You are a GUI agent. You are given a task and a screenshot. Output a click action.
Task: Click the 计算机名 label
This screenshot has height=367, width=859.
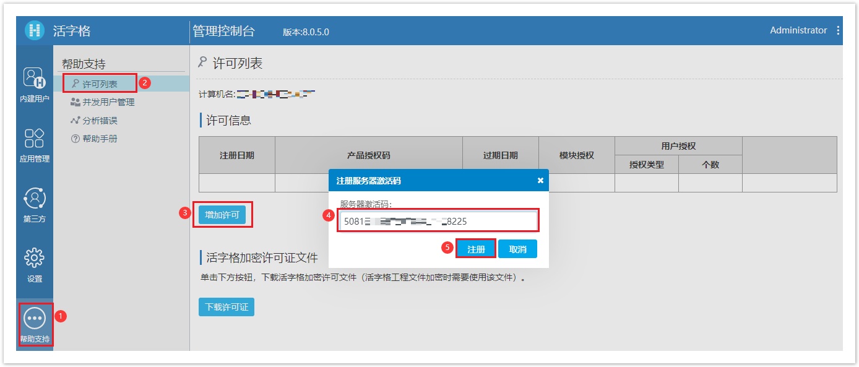click(x=217, y=94)
